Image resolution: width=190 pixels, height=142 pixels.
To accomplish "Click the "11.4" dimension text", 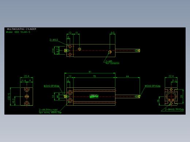I will coord(23,80).
